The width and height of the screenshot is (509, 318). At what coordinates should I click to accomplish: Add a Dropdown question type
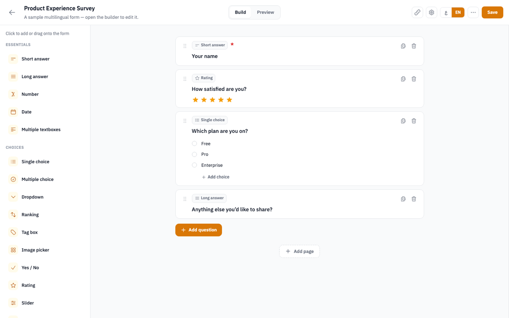click(x=45, y=197)
